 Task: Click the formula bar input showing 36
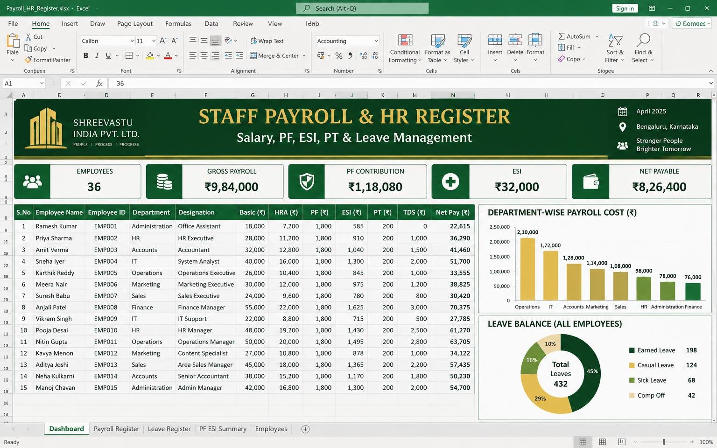pos(411,83)
